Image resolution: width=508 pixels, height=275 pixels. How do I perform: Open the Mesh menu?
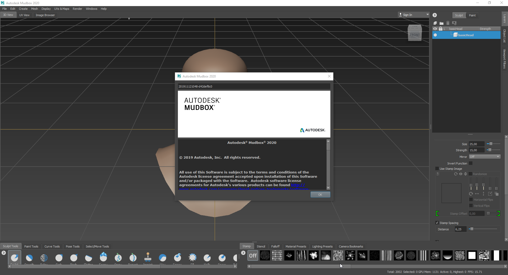pyautogui.click(x=34, y=9)
